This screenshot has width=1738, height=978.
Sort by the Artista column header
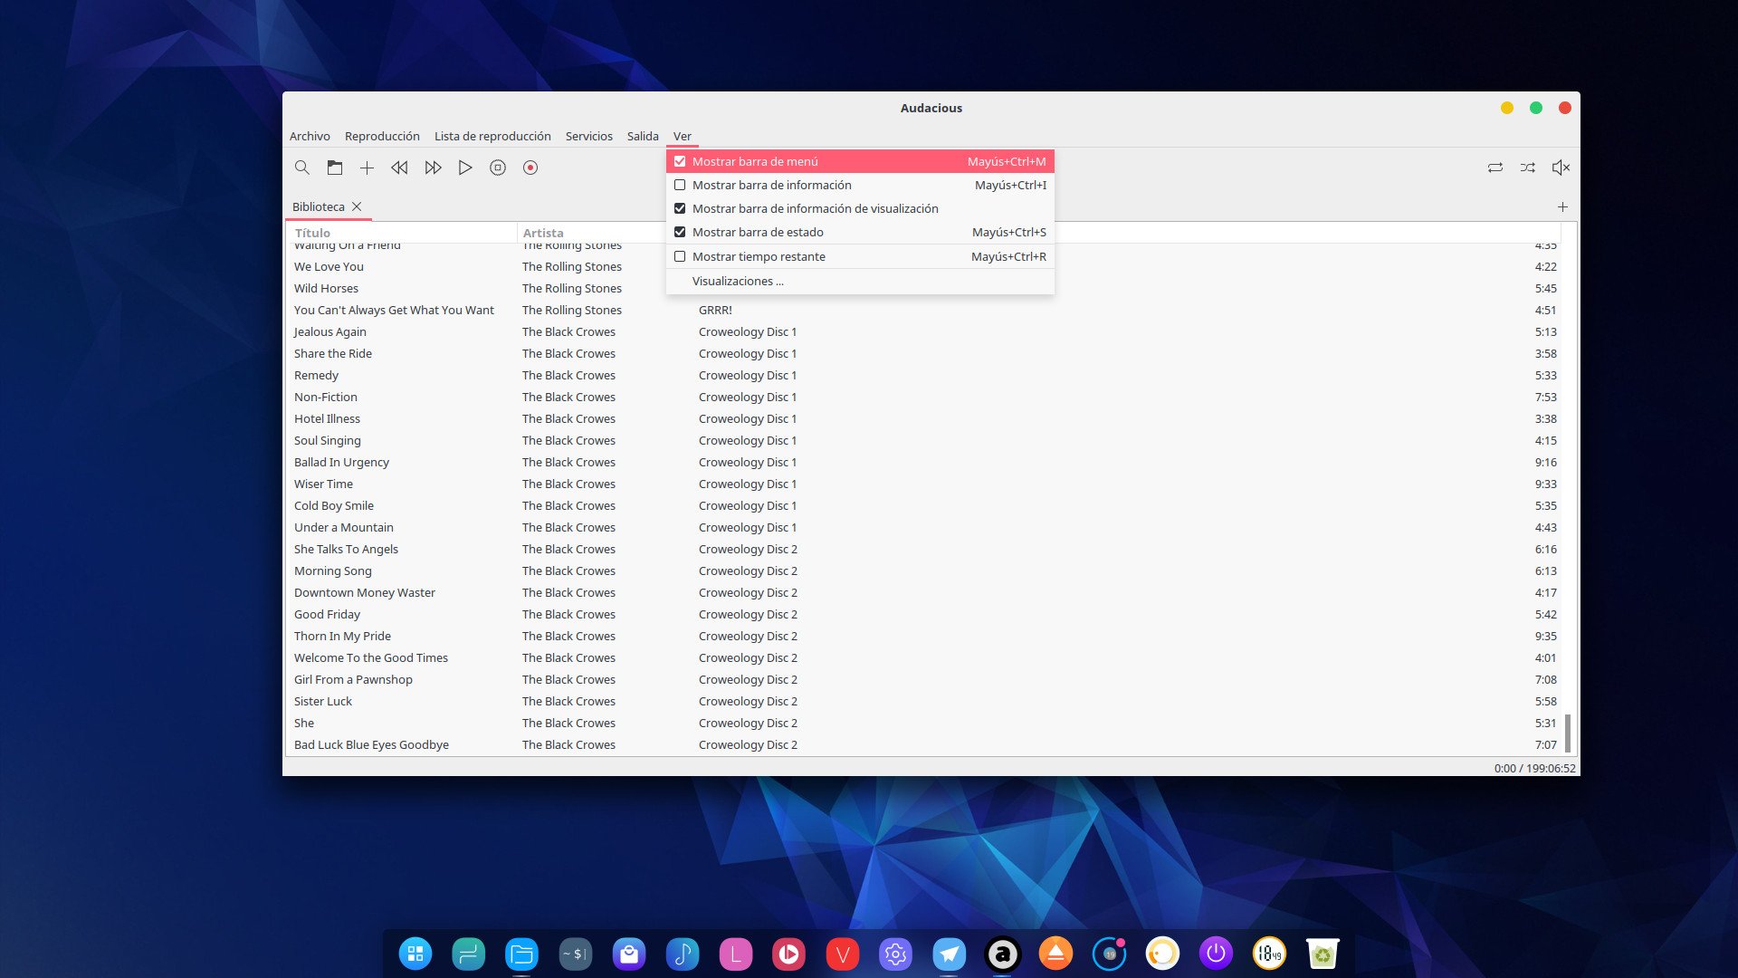[590, 233]
